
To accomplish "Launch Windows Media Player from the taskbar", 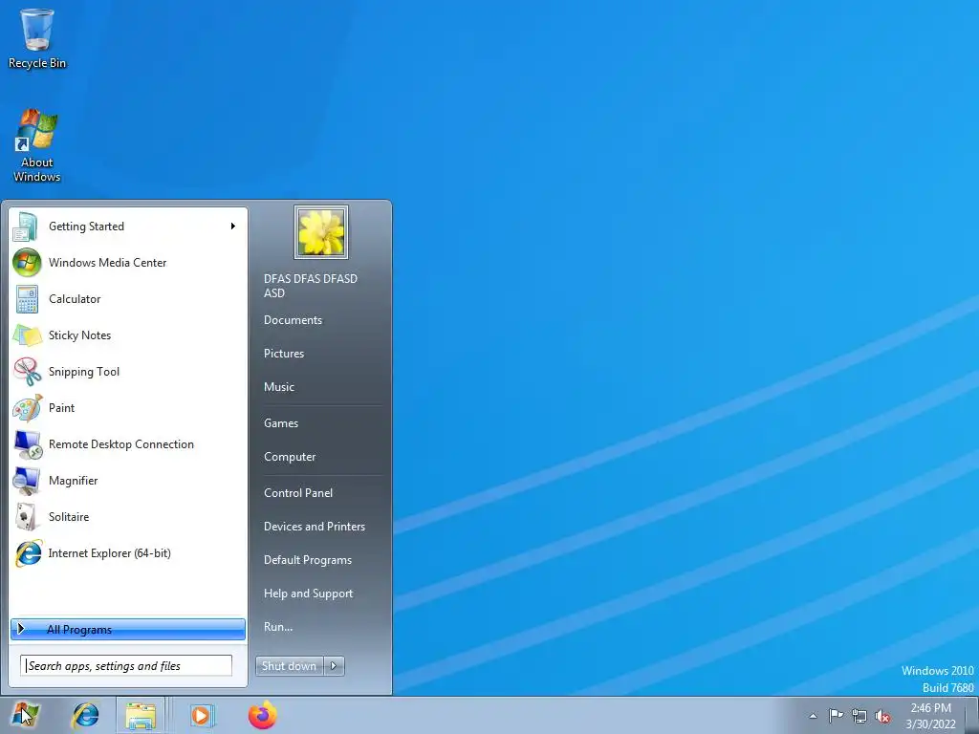I will tap(201, 715).
